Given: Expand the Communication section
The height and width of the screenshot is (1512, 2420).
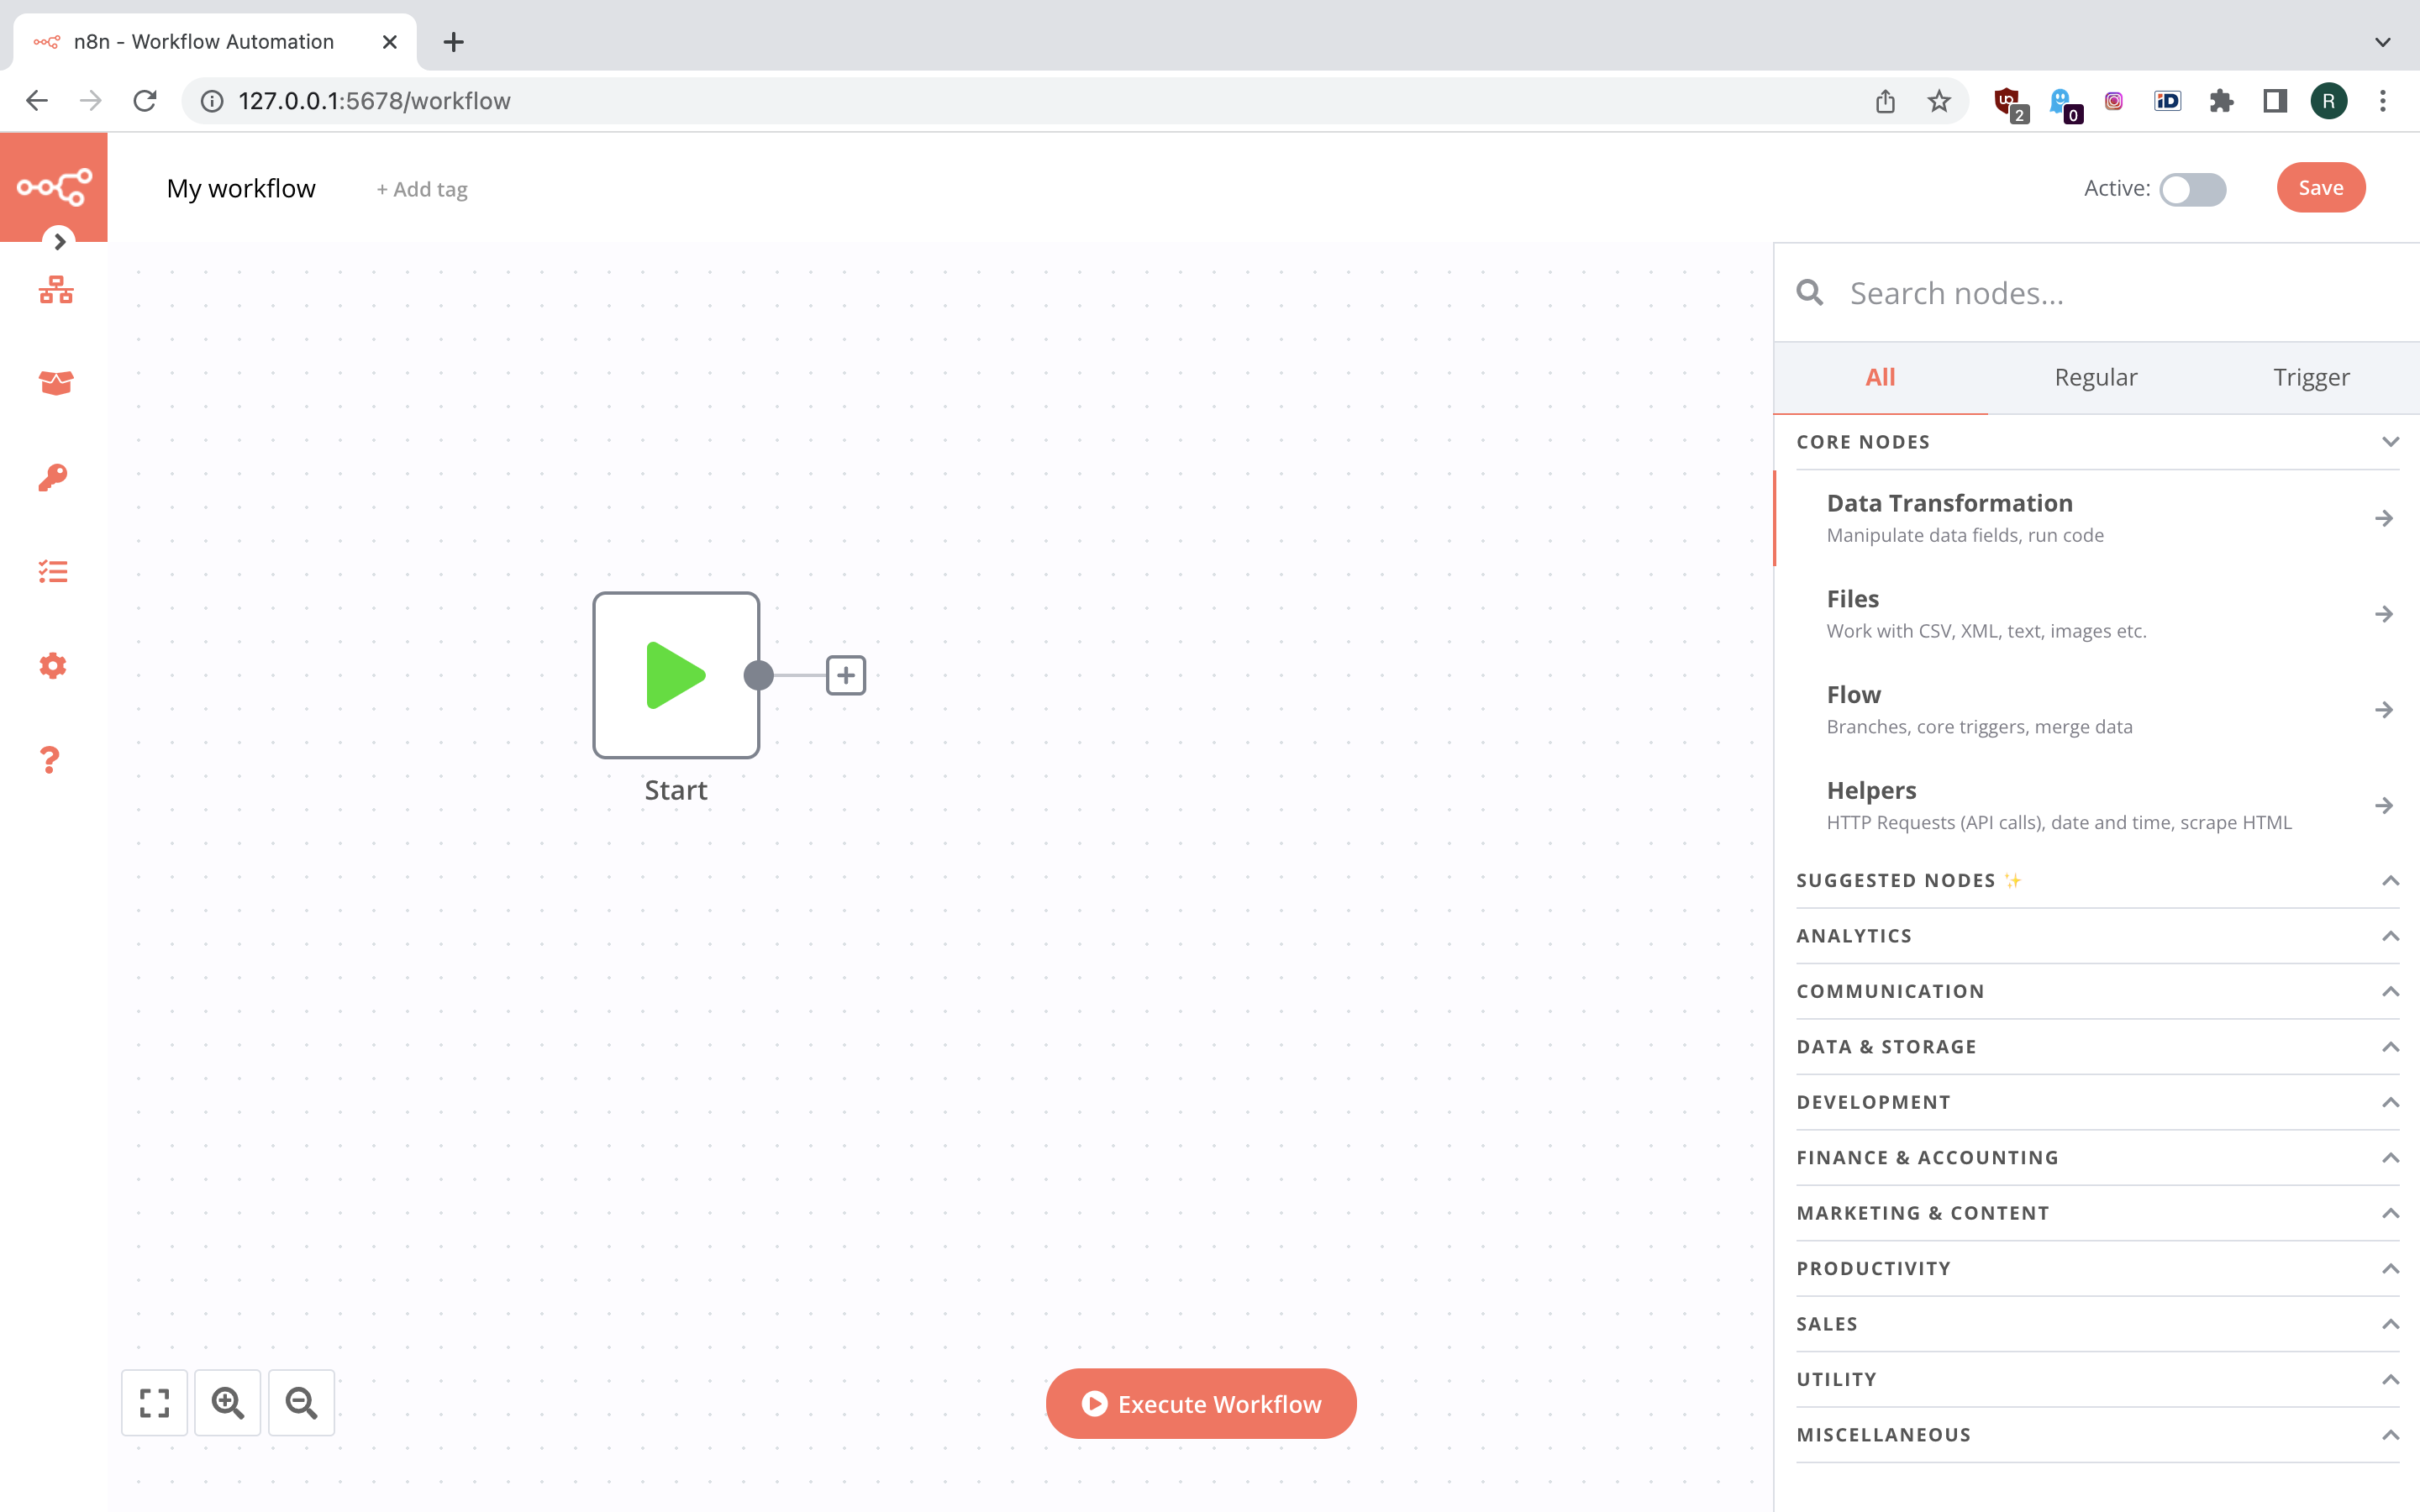Looking at the screenshot, I should pyautogui.click(x=2097, y=991).
